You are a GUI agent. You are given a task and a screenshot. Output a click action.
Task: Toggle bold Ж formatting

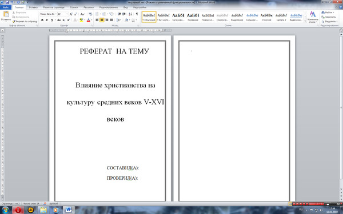point(42,20)
